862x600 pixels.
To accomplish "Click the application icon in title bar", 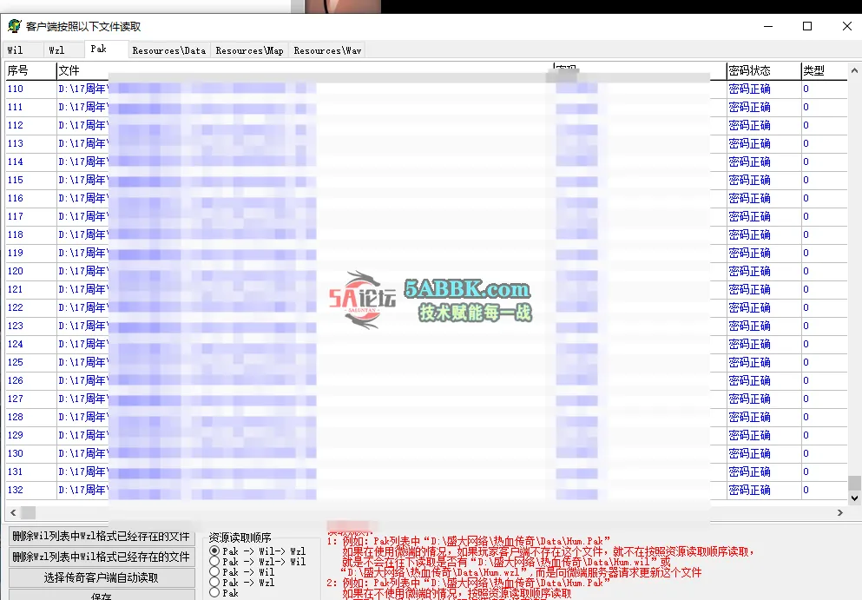I will (x=14, y=26).
